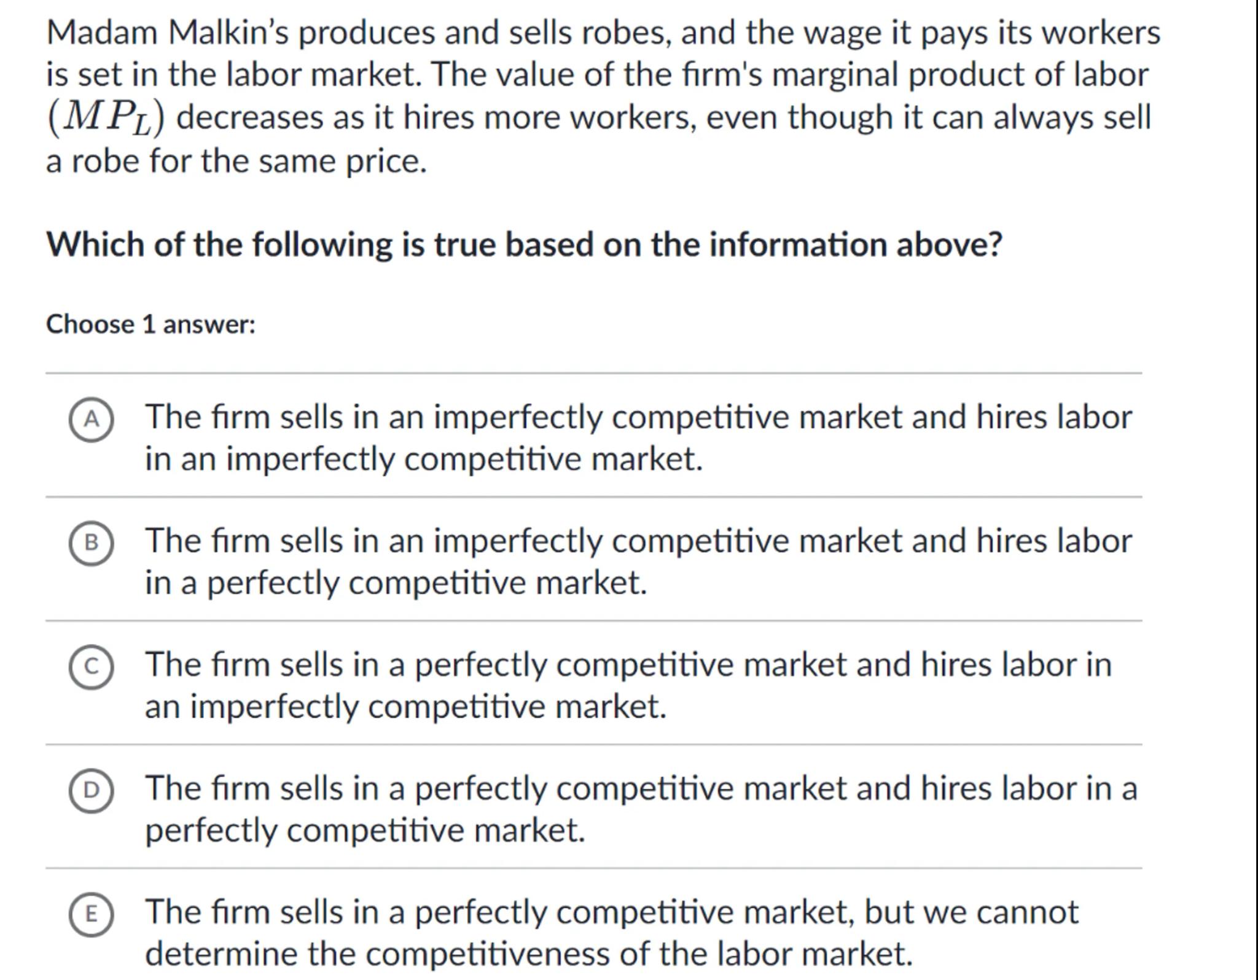Select radio button B
Screen dimensions: 1258x980
click(91, 543)
